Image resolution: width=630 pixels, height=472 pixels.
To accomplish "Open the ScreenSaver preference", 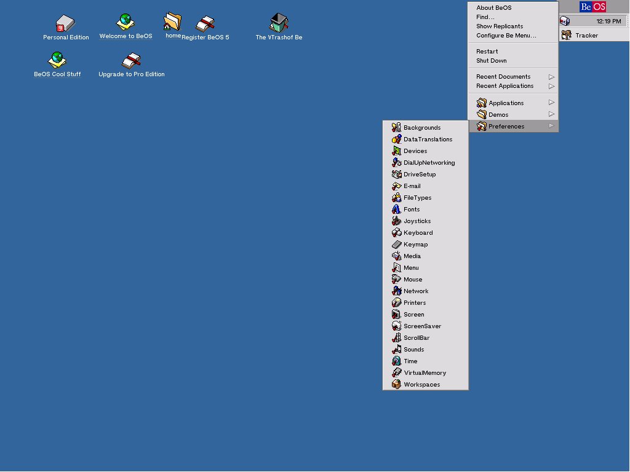I will (x=422, y=326).
